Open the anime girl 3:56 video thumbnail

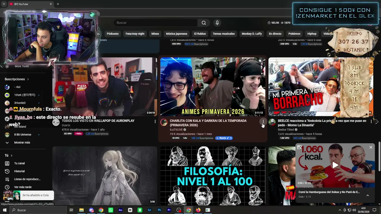[x=105, y=176]
